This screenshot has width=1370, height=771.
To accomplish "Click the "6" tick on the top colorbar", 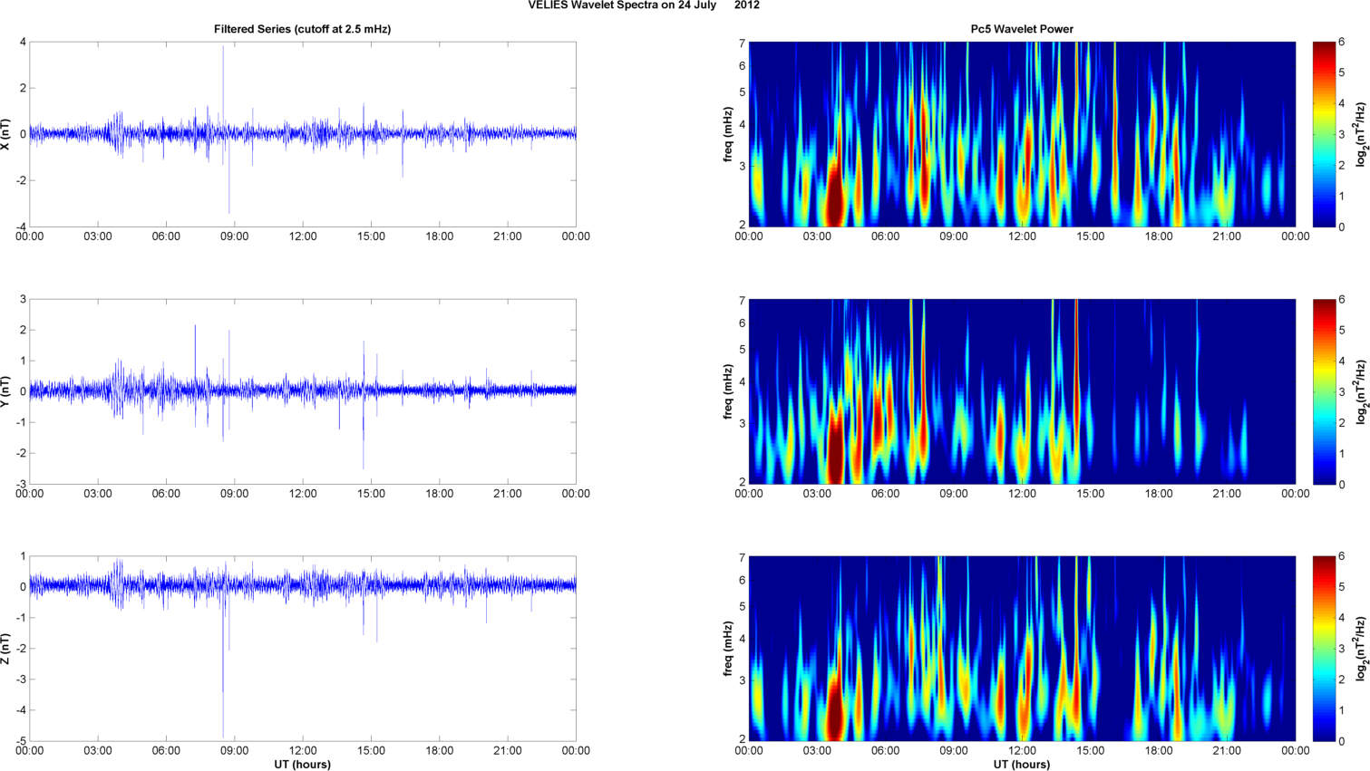I will 1342,43.
